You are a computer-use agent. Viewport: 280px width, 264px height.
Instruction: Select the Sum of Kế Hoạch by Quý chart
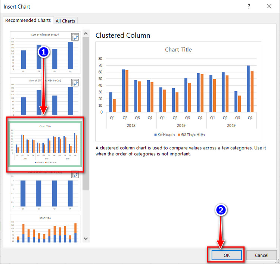[x=45, y=53]
